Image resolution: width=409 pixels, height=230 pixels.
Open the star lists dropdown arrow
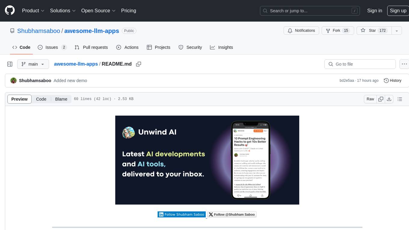[397, 30]
